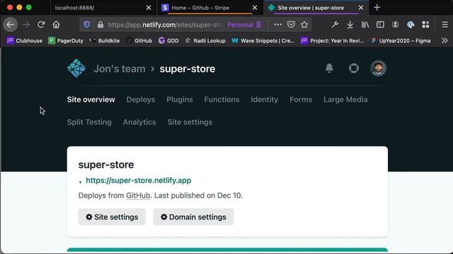Open the Firefox hamburger menu
This screenshot has width=453, height=254.
tap(445, 25)
